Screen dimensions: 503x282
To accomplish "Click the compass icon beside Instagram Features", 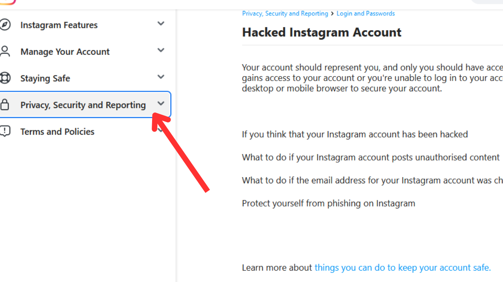I will point(5,25).
